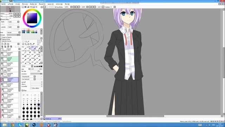The width and height of the screenshot is (225, 127).
Task: Open the Filter menu
Action: coord(42,4)
